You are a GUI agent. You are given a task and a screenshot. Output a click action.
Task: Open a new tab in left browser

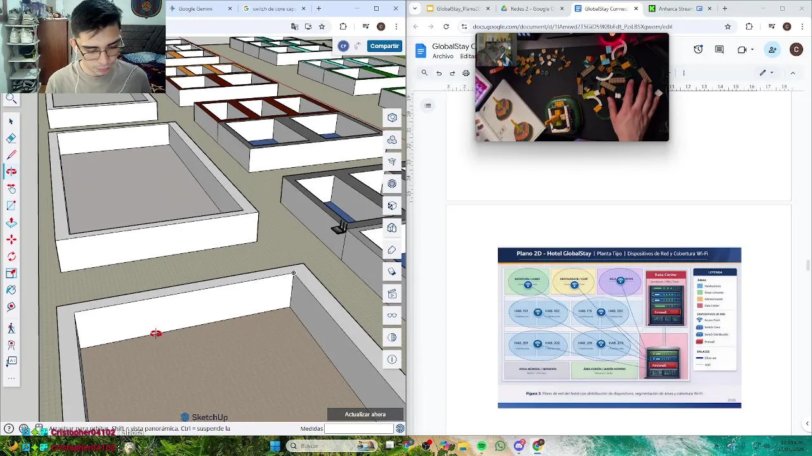(318, 9)
